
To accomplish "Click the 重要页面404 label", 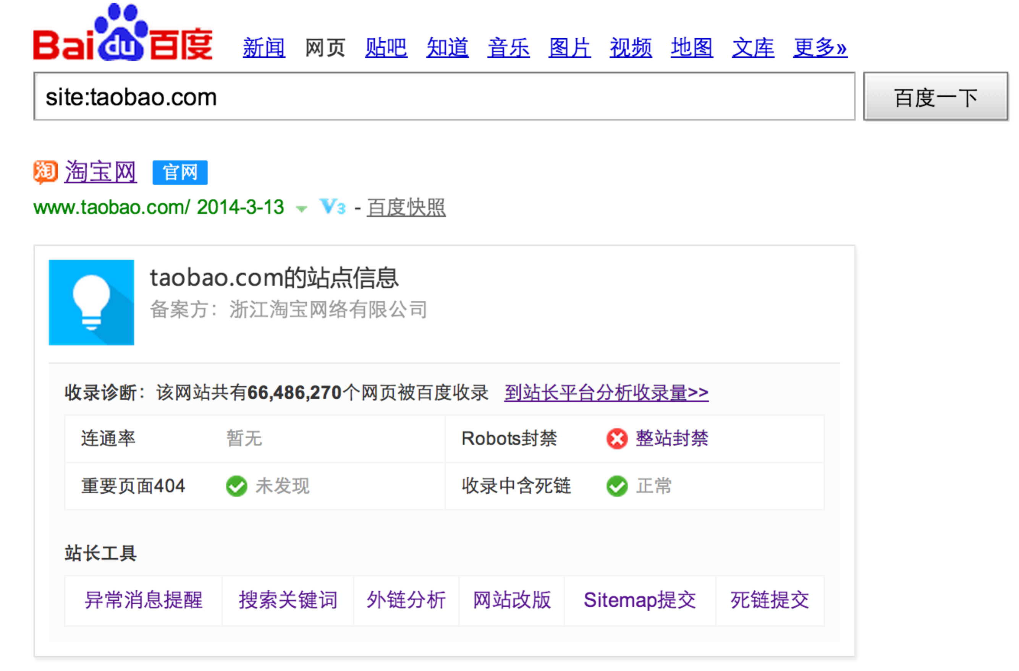I will 133,486.
